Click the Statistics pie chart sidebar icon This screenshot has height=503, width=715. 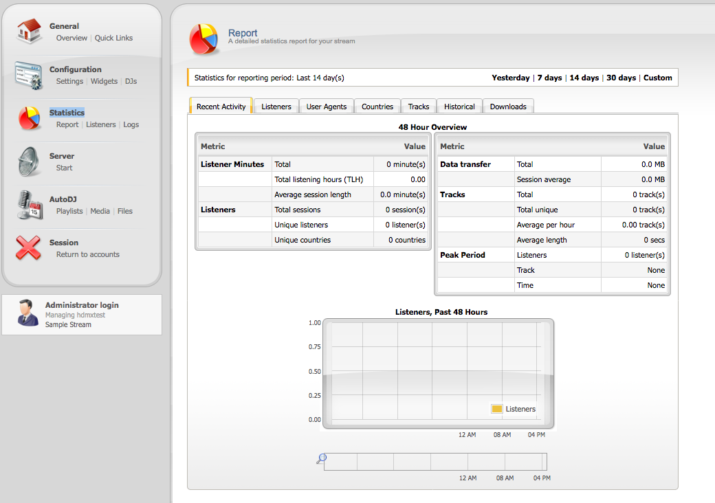click(29, 118)
